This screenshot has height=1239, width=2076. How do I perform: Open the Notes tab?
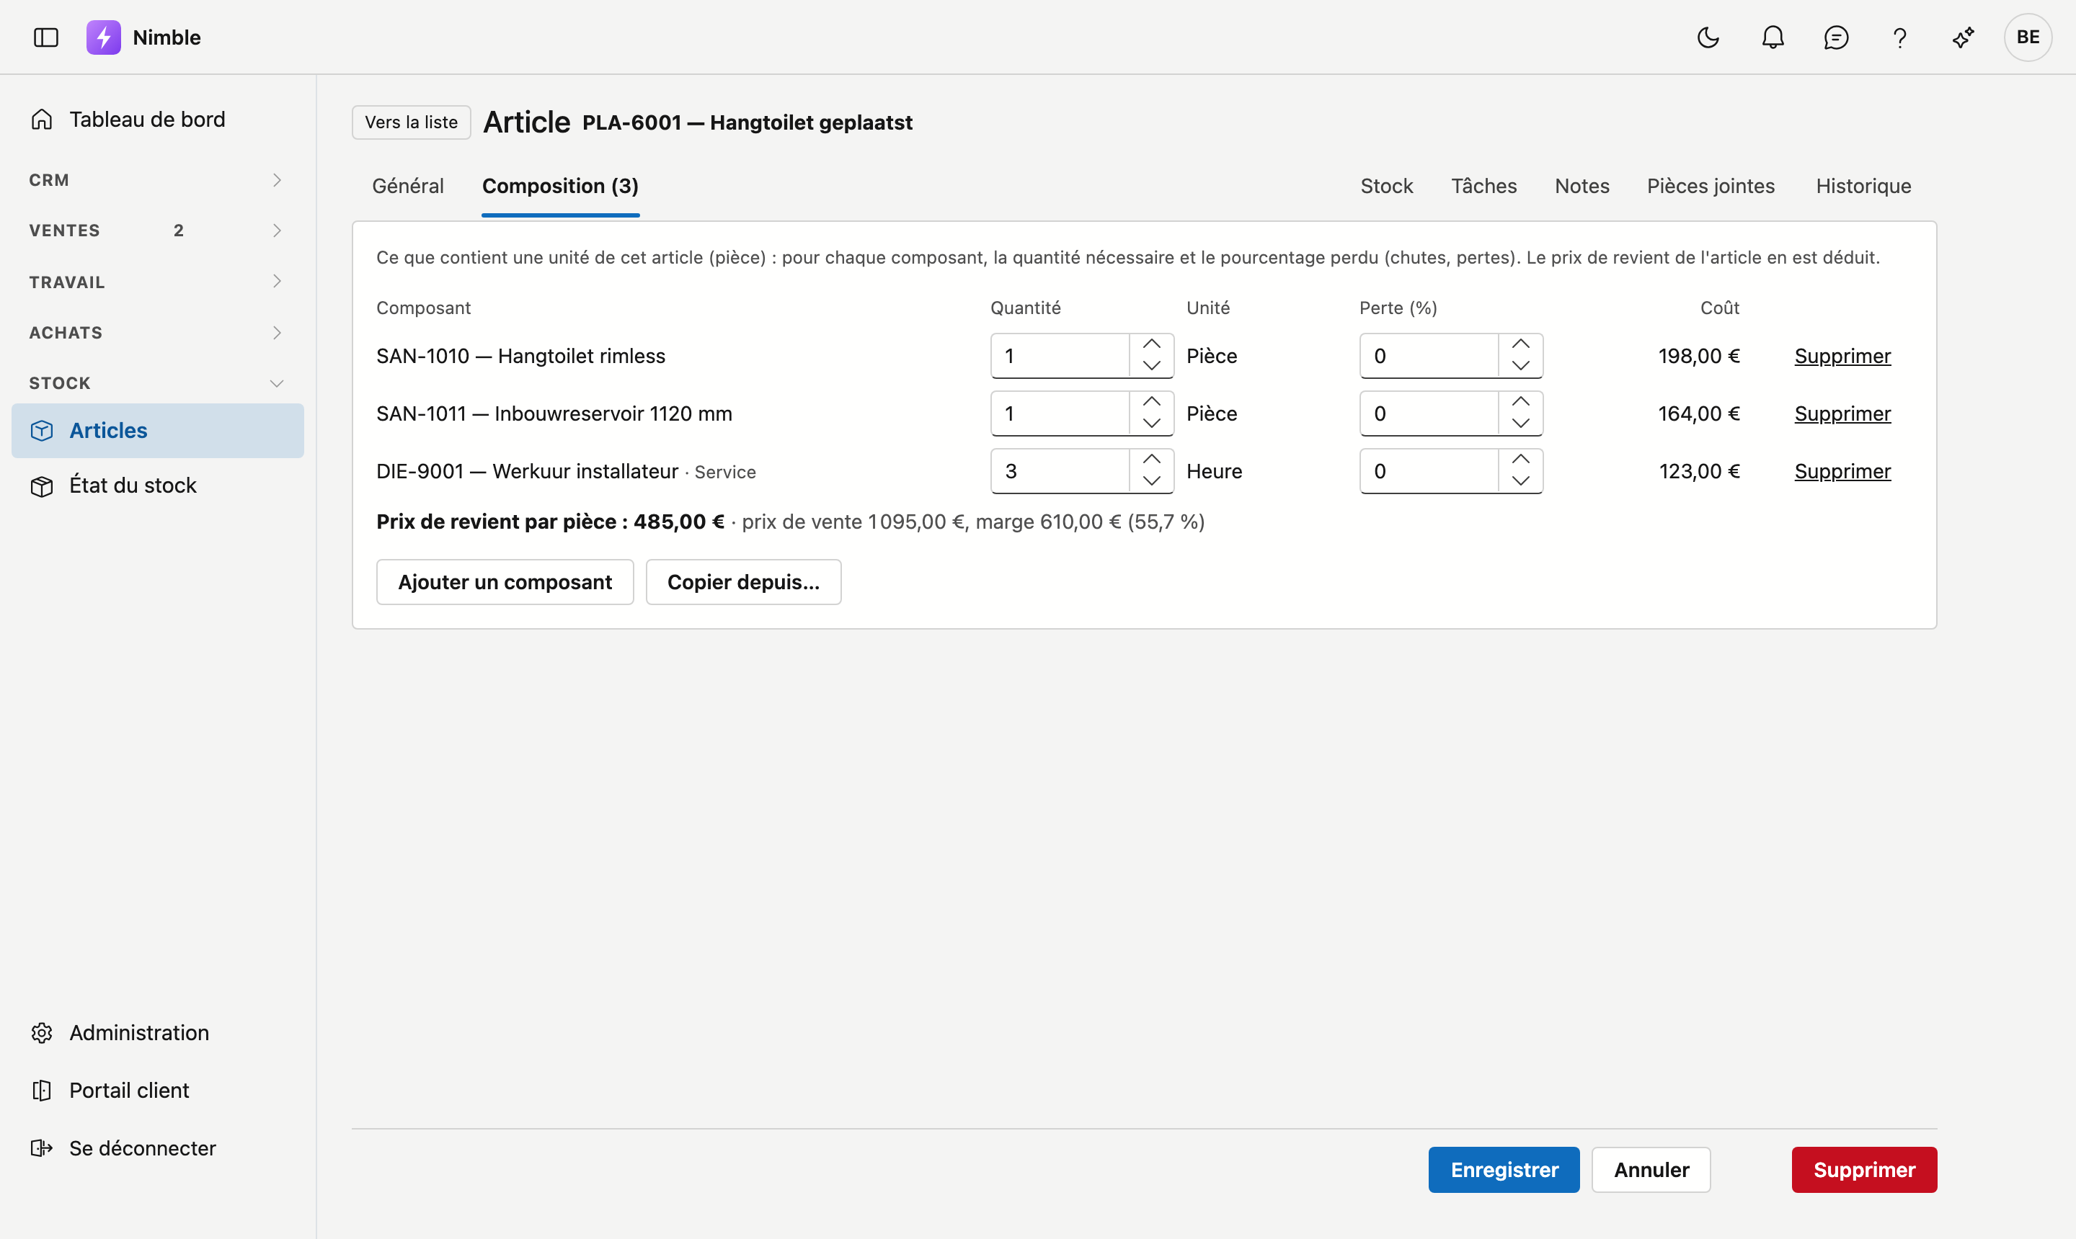pos(1582,186)
